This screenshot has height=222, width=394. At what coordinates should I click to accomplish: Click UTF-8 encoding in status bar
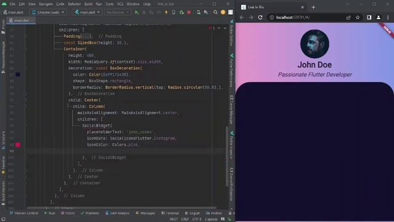click(x=197, y=220)
